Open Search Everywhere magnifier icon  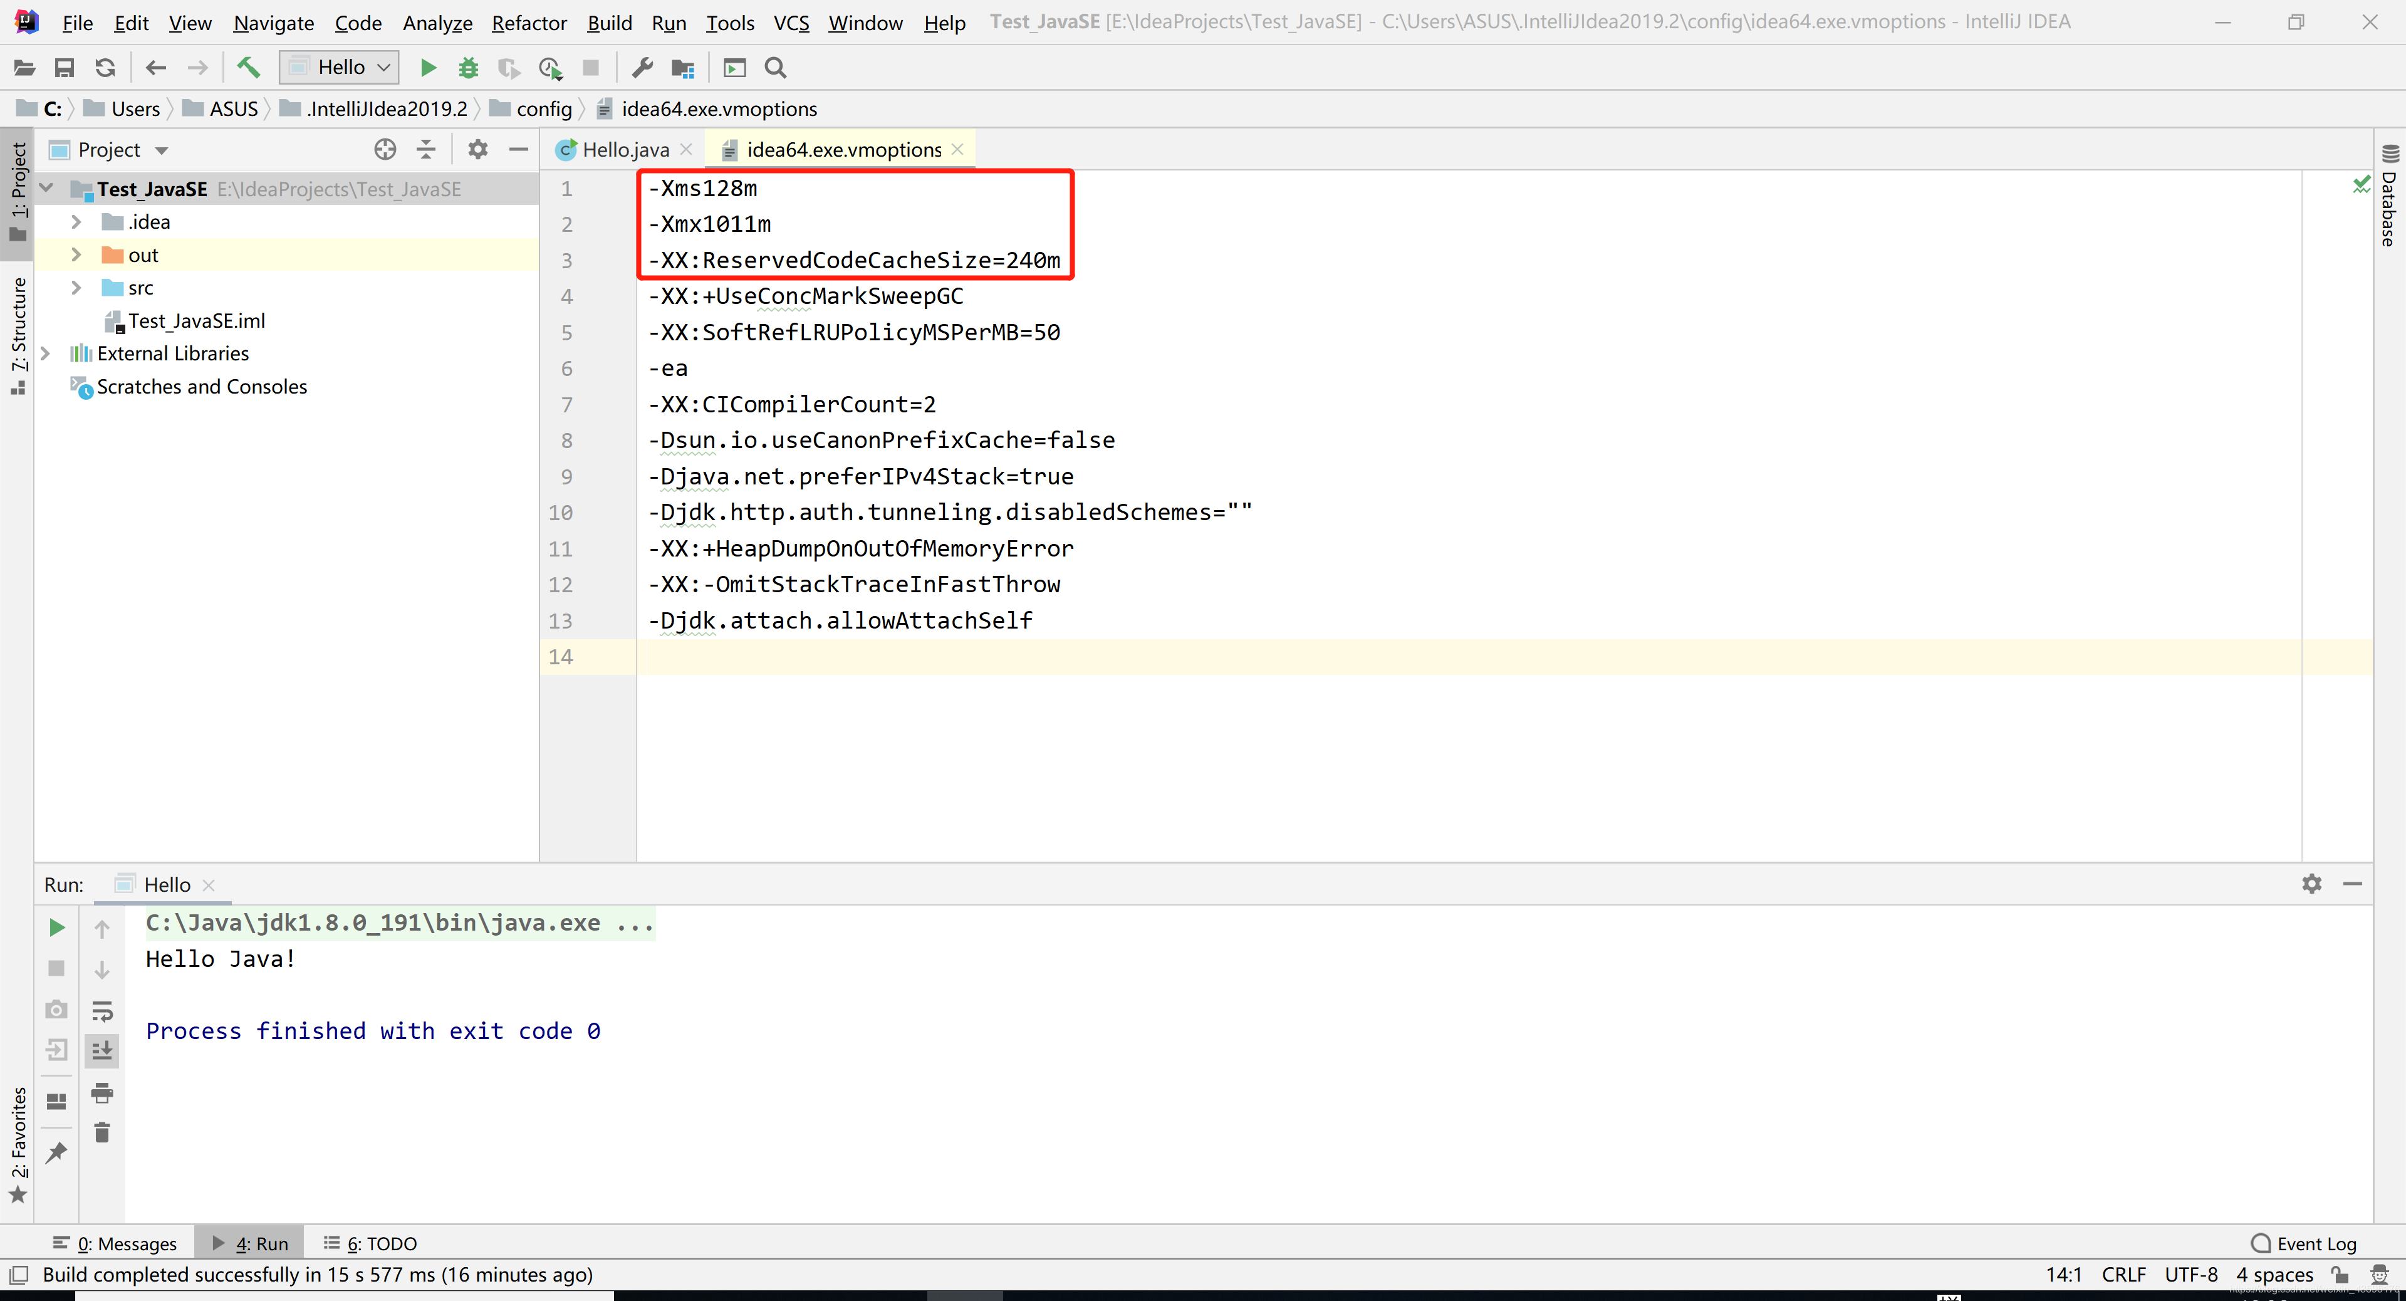[775, 67]
